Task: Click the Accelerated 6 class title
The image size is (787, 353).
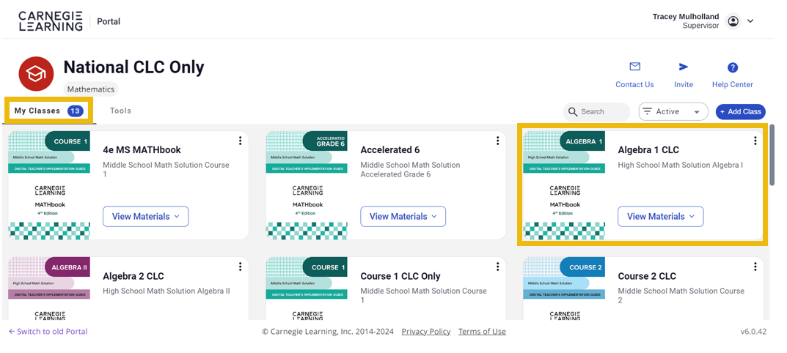Action: click(x=390, y=149)
